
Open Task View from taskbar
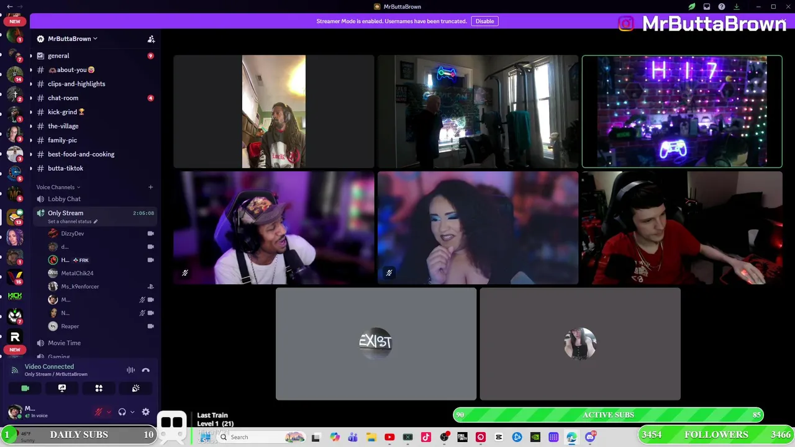click(316, 437)
